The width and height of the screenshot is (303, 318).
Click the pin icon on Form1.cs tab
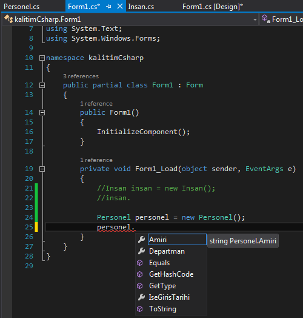click(x=108, y=7)
